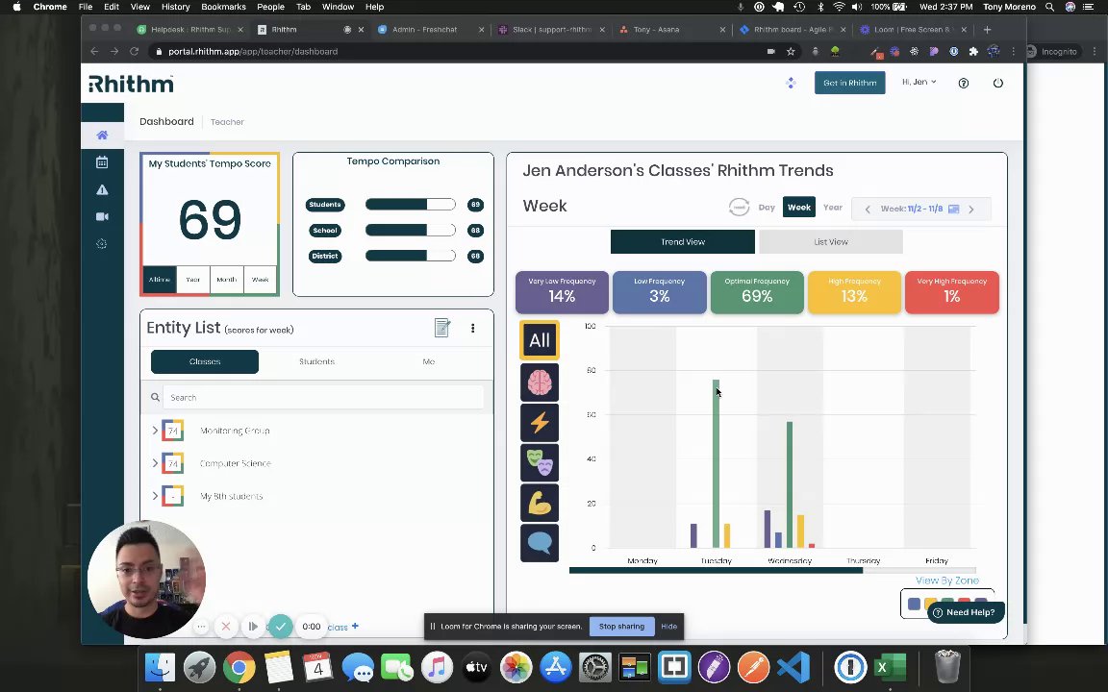This screenshot has height=692, width=1108.
Task: Click the power logout icon
Action: (x=997, y=84)
